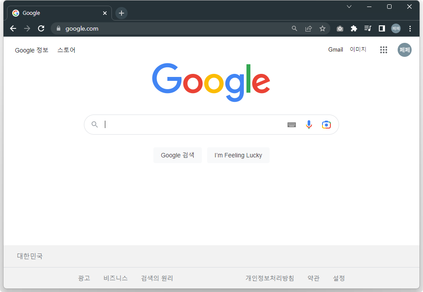Click the 대한민국 footer text
The height and width of the screenshot is (292, 423).
coord(30,256)
